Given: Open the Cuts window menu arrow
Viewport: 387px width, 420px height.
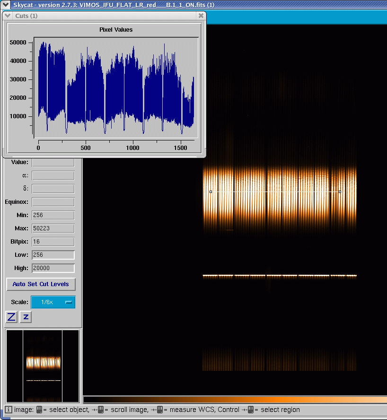Looking at the screenshot, I should (x=8, y=16).
